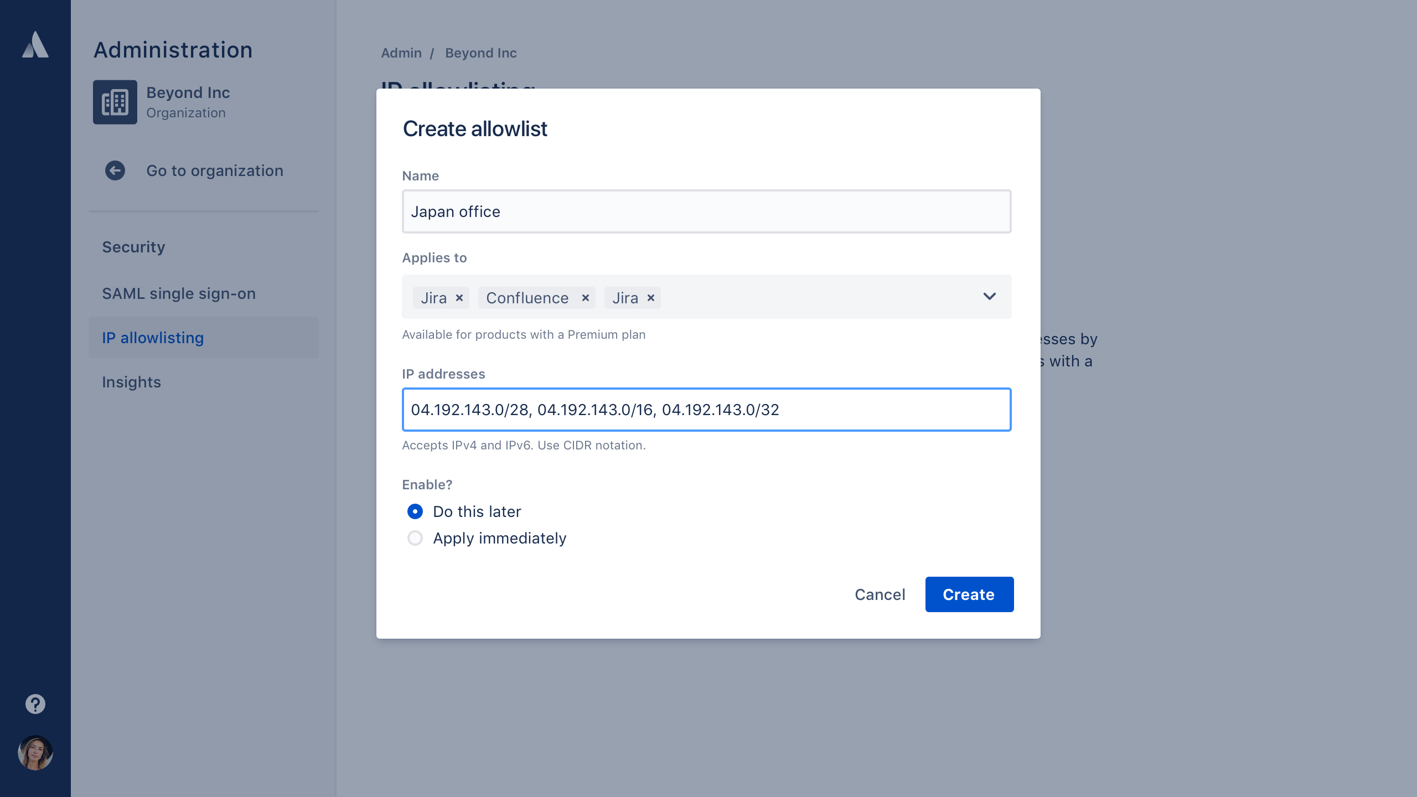Screen dimensions: 1417x797
Task: Click the Insights sidebar icon
Action: tap(131, 381)
